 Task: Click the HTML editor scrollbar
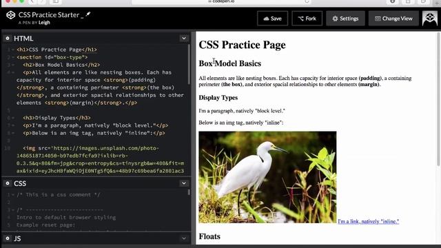189,65
